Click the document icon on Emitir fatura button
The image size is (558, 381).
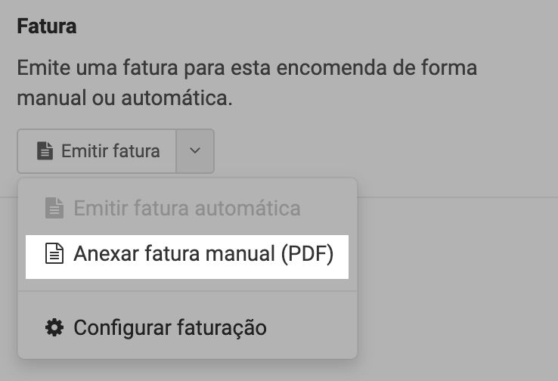(46, 151)
